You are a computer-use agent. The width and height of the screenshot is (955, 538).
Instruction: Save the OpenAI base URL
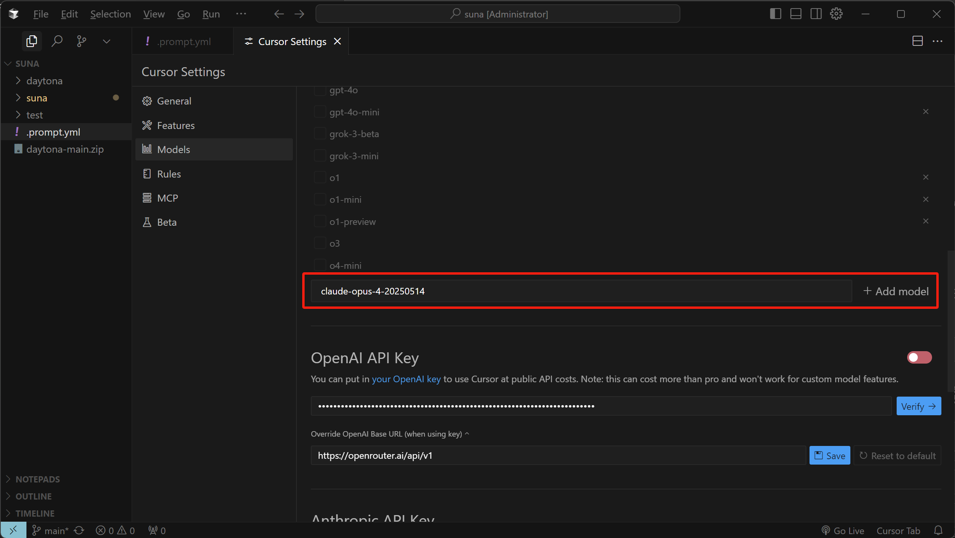click(x=830, y=455)
